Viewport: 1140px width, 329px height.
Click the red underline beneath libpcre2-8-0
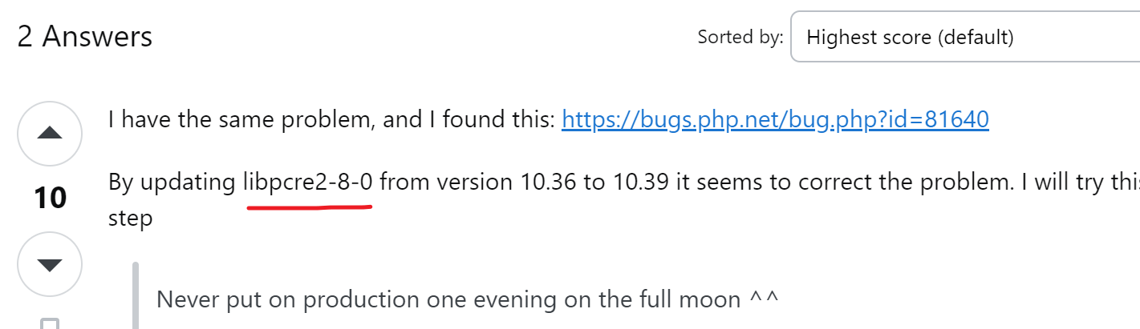pos(310,207)
